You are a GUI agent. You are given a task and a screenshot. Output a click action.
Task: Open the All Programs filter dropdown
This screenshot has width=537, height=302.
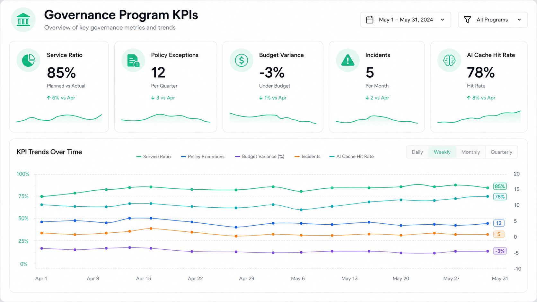point(493,20)
